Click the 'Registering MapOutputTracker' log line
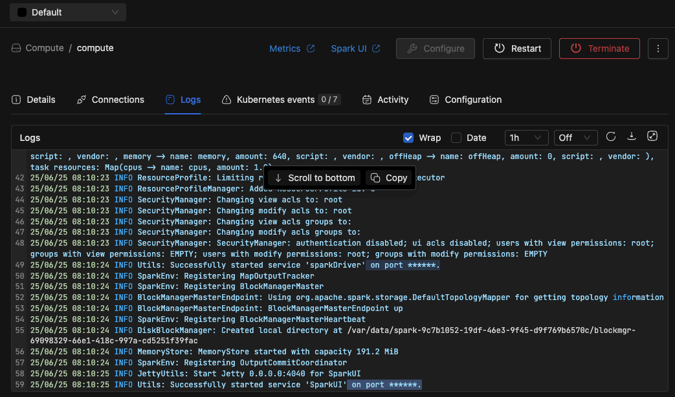 (x=172, y=275)
